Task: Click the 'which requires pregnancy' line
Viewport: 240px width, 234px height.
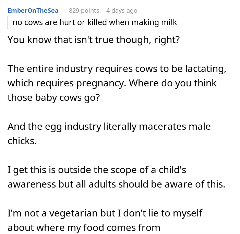Action: 112,83
